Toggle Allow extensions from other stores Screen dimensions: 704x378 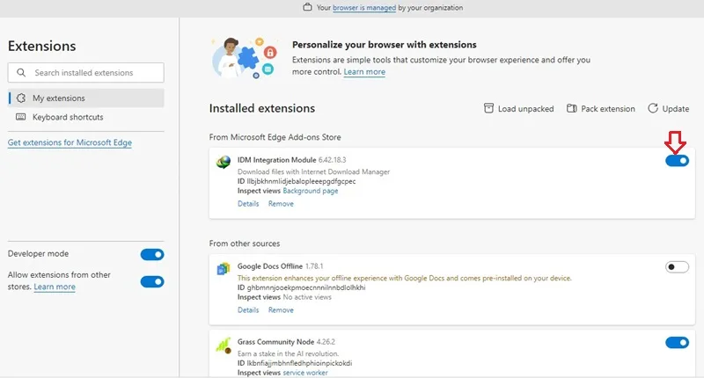pyautogui.click(x=152, y=281)
